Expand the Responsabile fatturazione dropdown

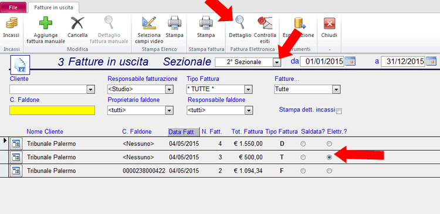coord(169,90)
